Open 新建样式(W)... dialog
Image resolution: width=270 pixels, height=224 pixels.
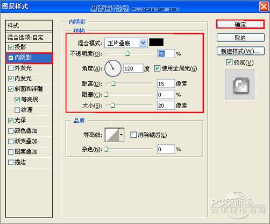(x=240, y=51)
